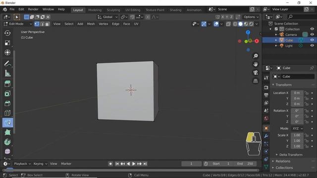Toggle Collection visibility eye
The image size is (317, 178).
(312, 29)
